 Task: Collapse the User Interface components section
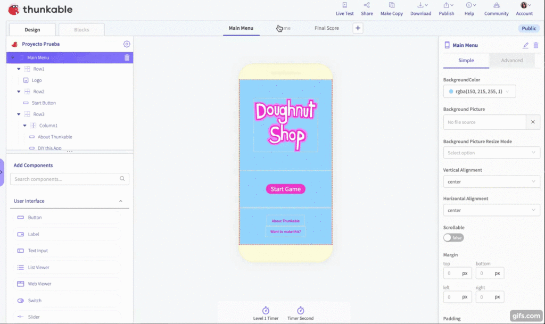120,201
